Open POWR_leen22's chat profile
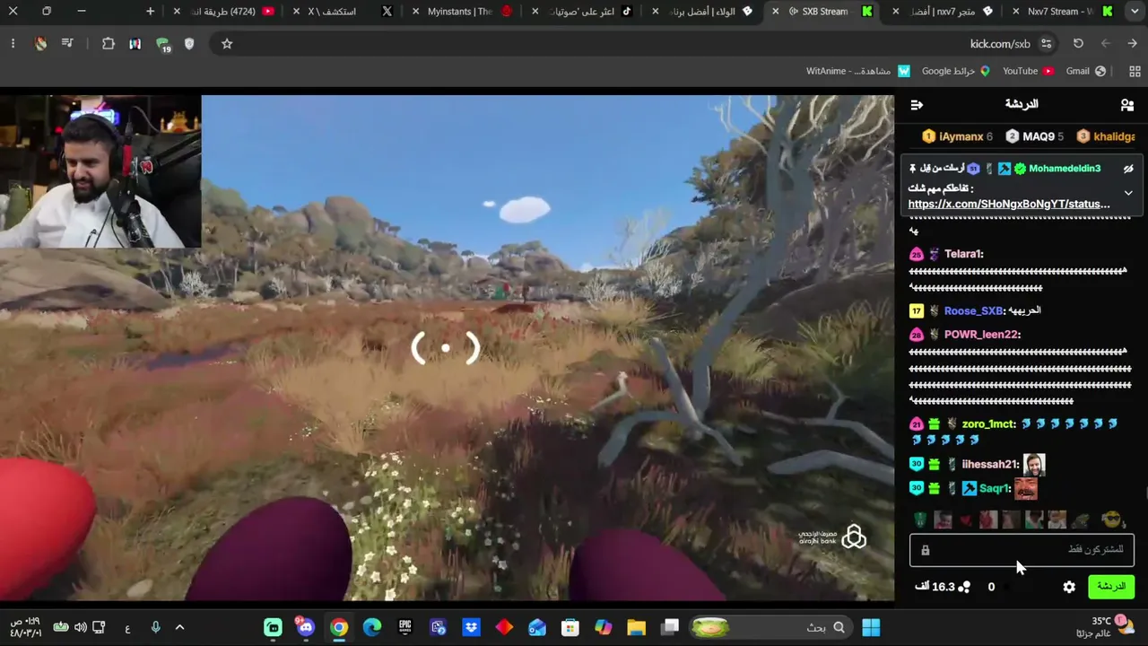Viewport: 1148px width, 646px height. (x=982, y=335)
